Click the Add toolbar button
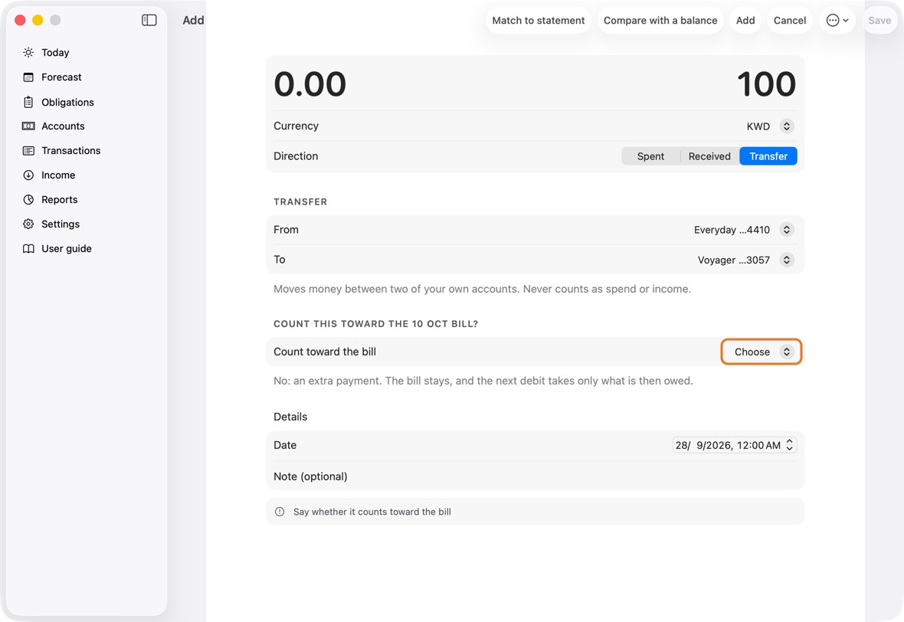This screenshot has width=904, height=622. 745,20
